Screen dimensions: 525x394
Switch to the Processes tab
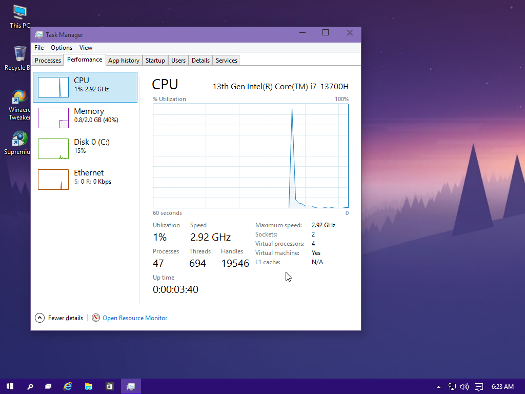tap(48, 61)
